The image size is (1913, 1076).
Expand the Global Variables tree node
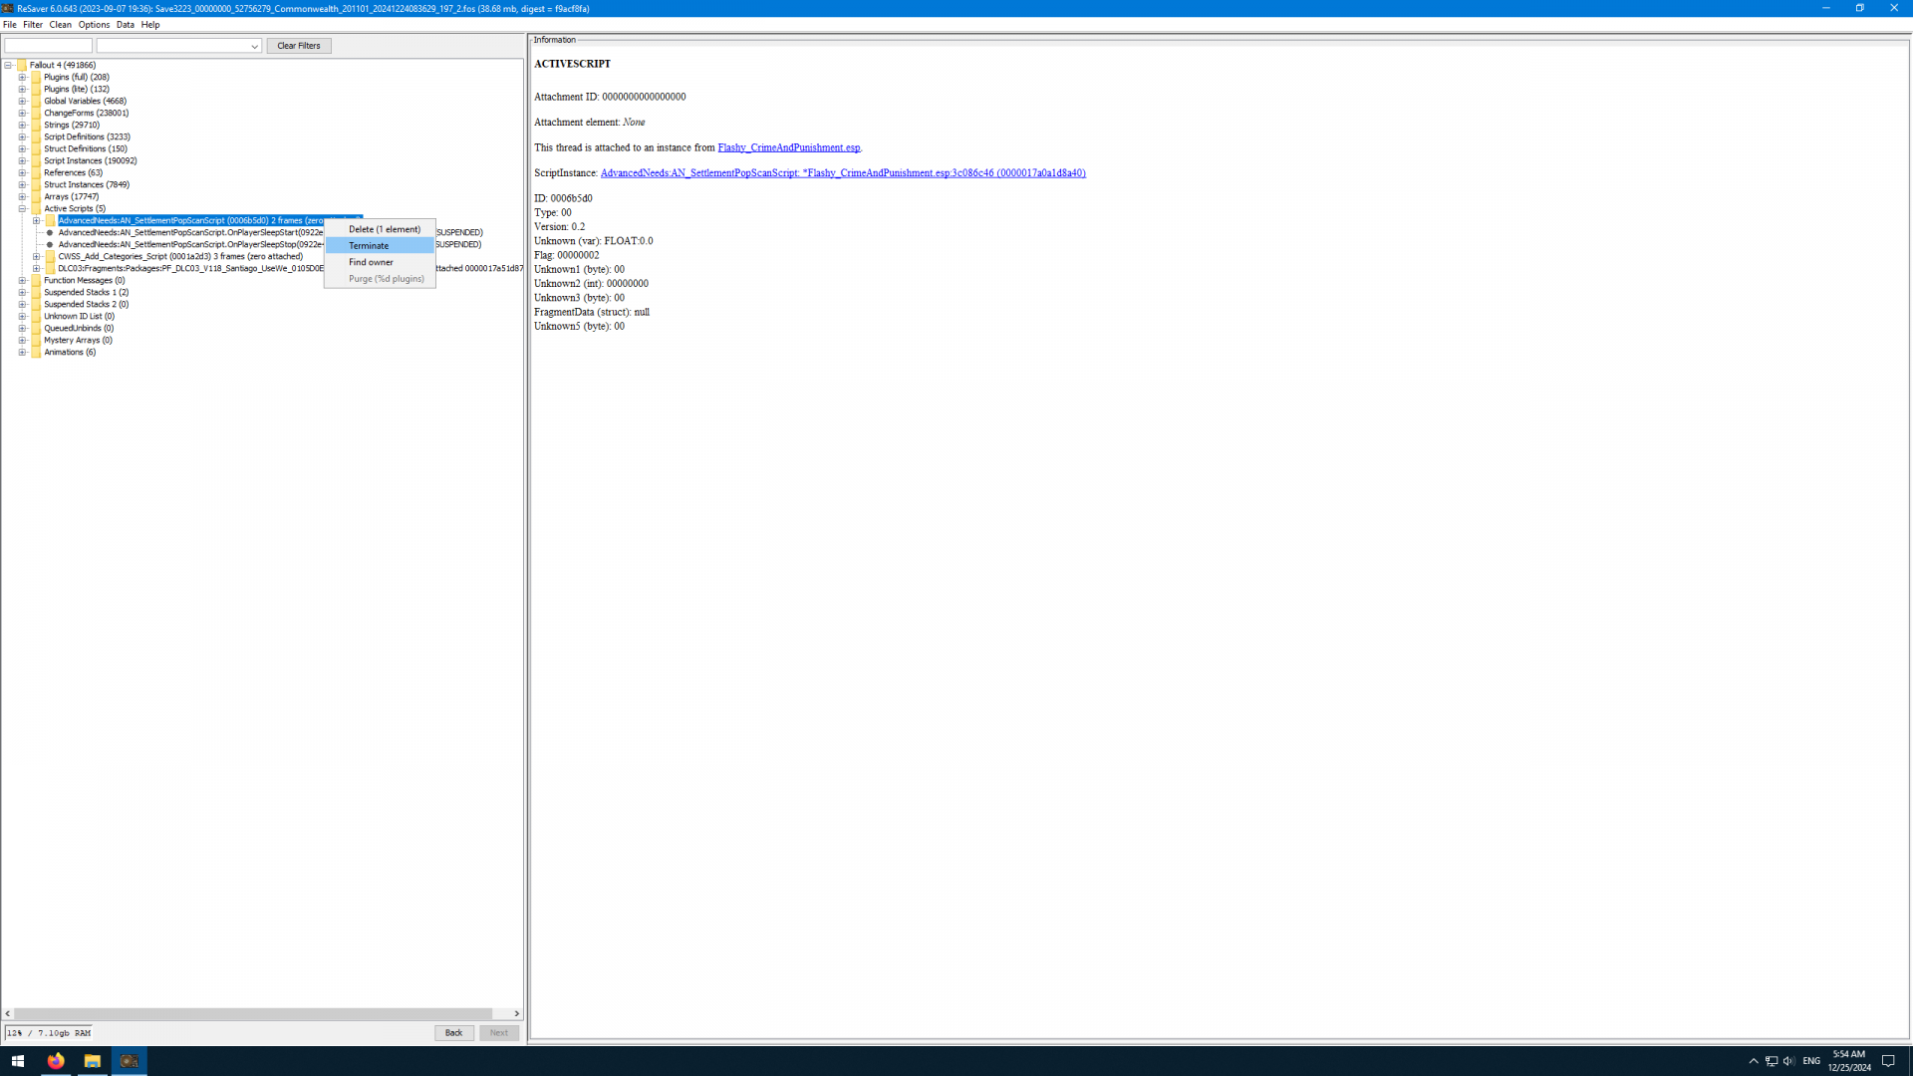(x=22, y=102)
